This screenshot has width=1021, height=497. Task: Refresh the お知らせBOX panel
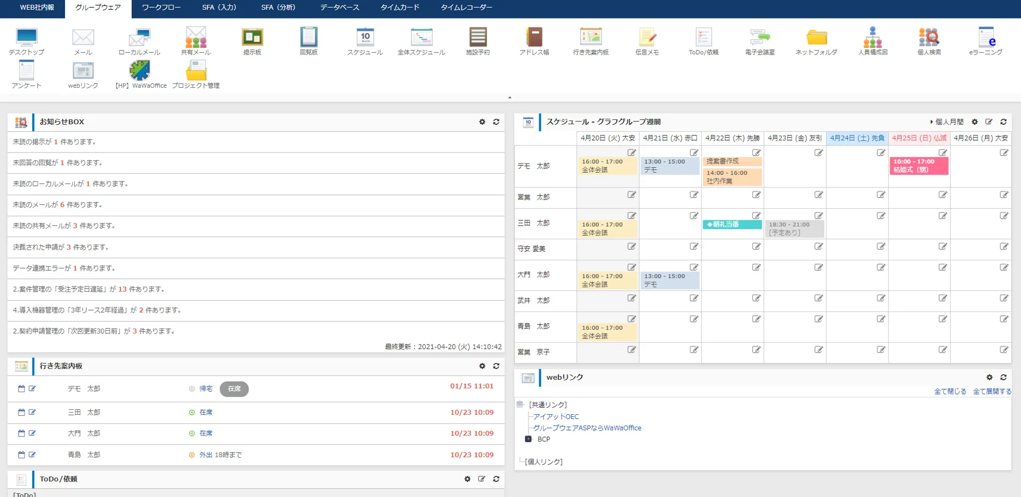click(x=496, y=122)
